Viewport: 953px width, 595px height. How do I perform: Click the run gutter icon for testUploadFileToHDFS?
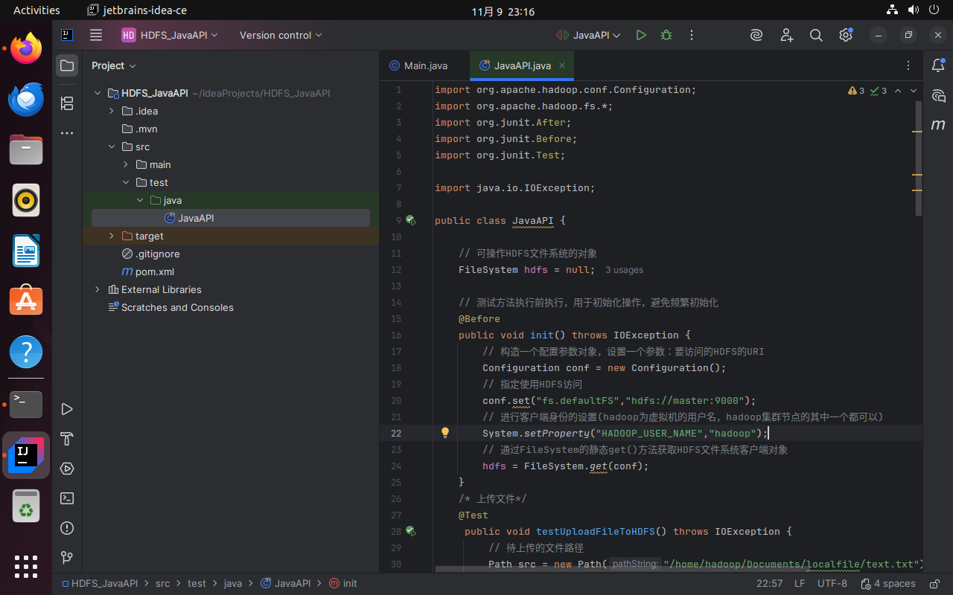(410, 532)
